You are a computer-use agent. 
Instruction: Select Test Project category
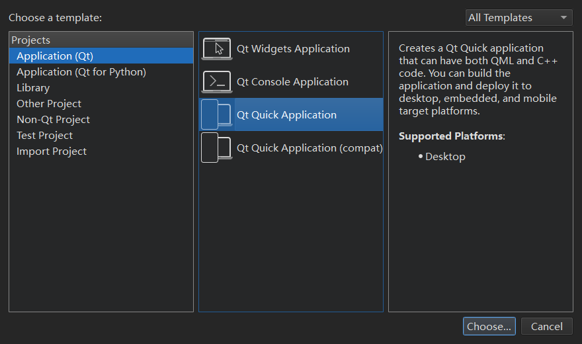[44, 136]
